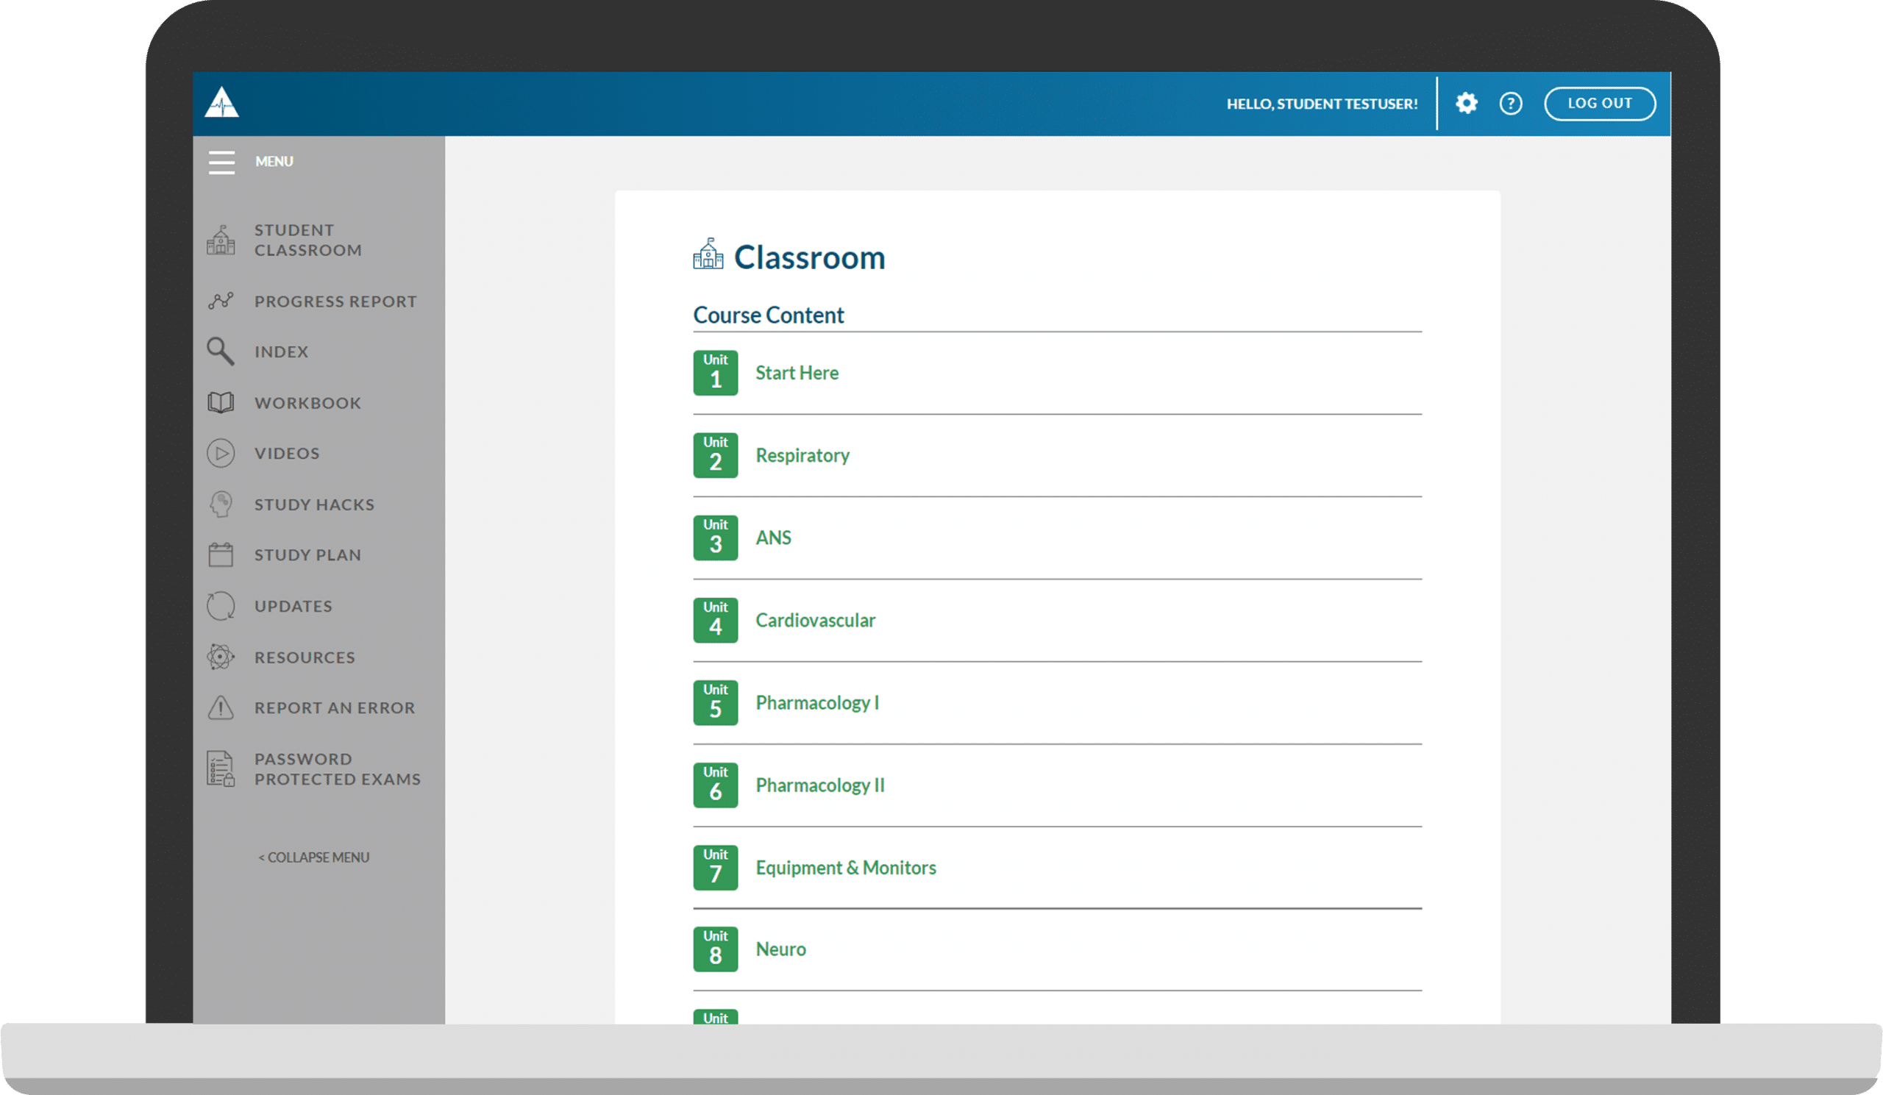Log out using the LOG OUT button
This screenshot has width=1883, height=1095.
pyautogui.click(x=1599, y=103)
